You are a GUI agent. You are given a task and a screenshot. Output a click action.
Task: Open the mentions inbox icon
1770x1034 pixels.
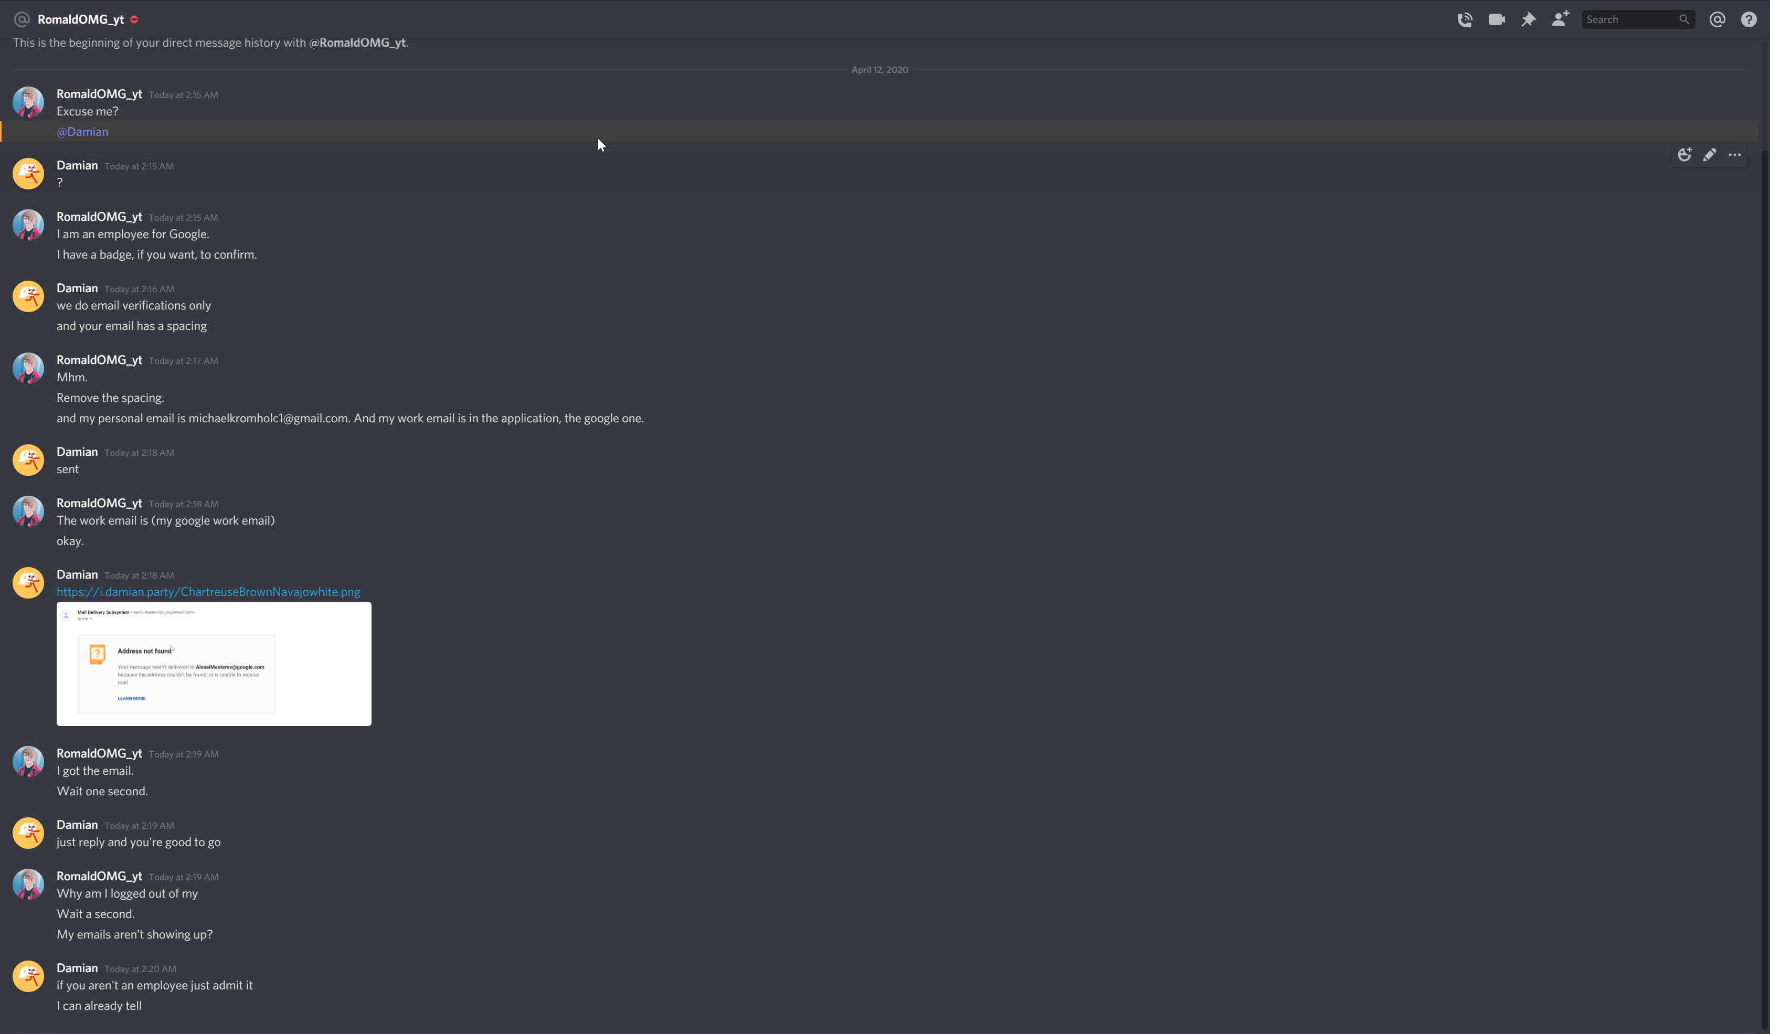(x=1718, y=19)
